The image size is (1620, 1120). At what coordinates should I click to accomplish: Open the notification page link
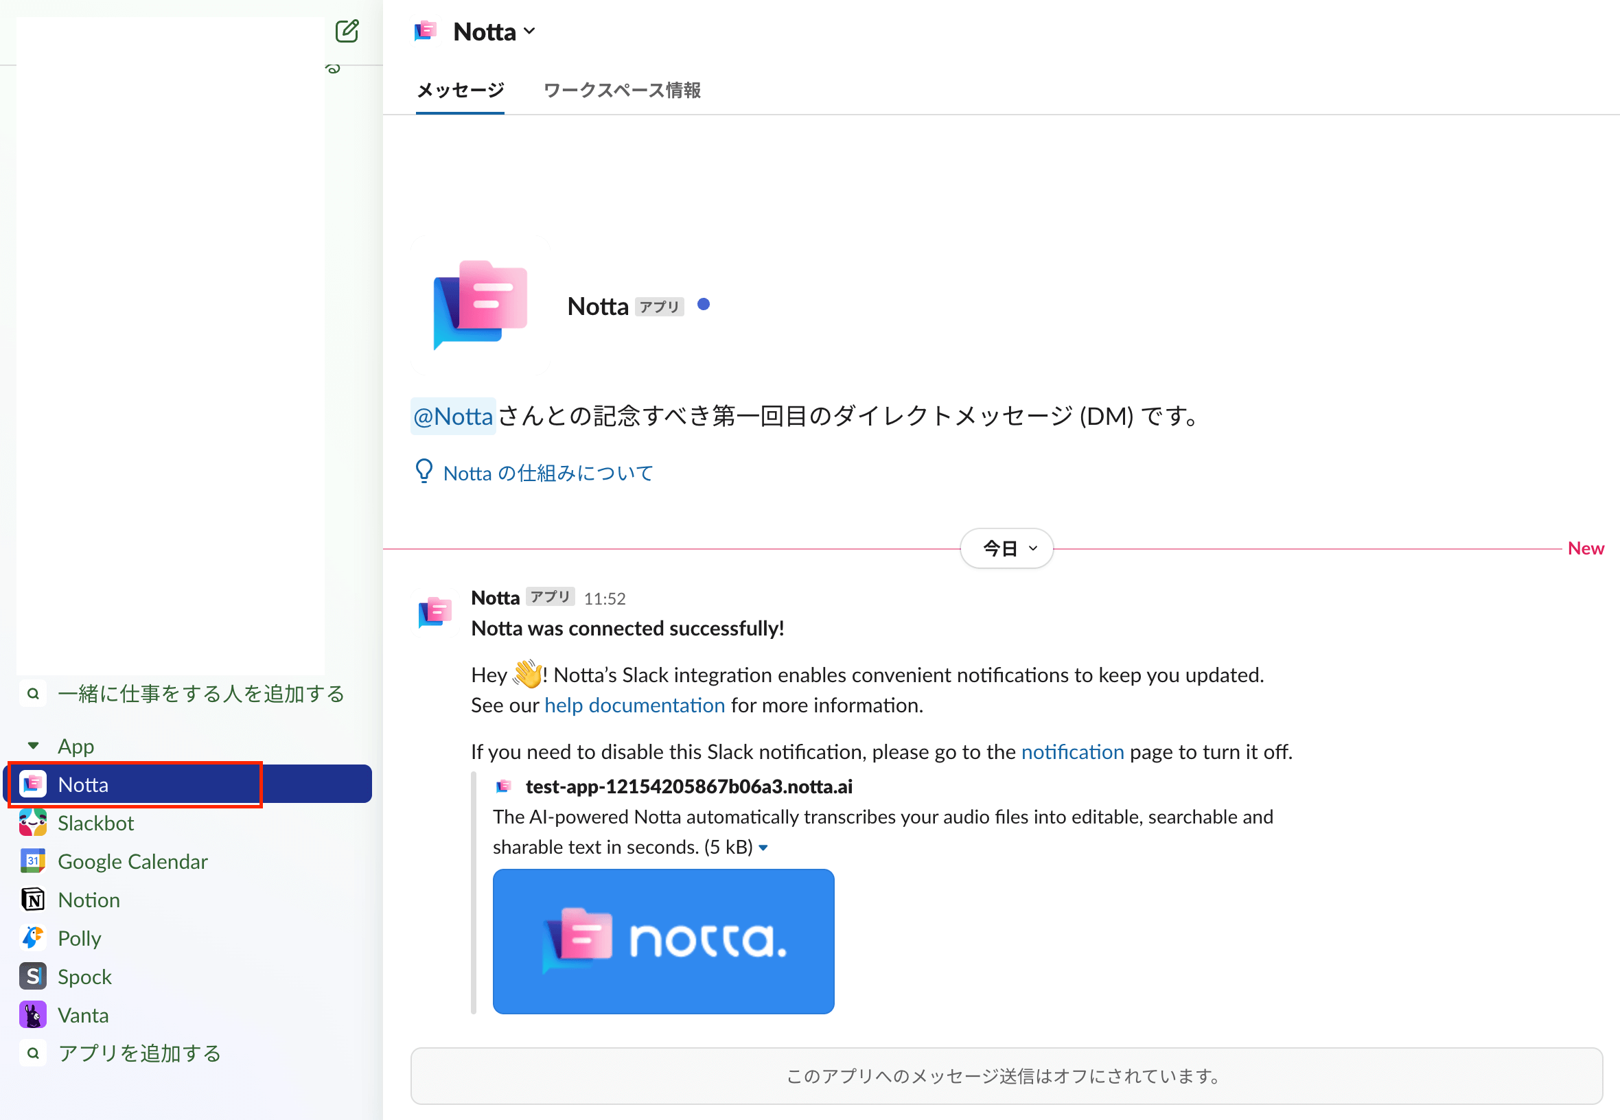(x=1072, y=752)
